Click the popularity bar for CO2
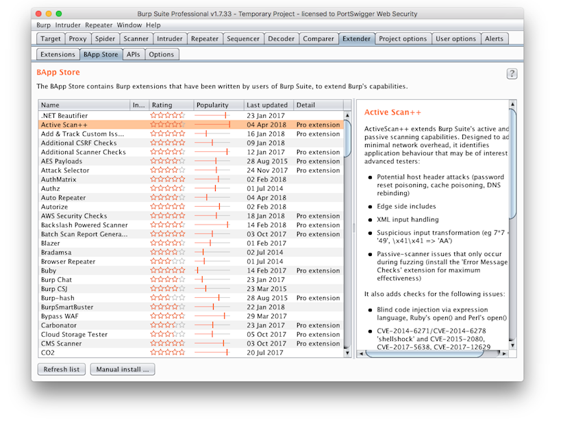The image size is (563, 421). coord(212,353)
